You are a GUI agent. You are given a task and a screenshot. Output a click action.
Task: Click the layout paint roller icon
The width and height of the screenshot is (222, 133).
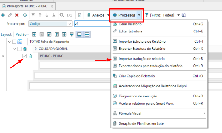[72, 34]
